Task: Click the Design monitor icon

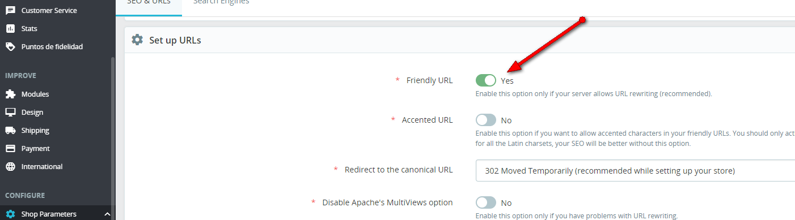Action: [x=10, y=112]
